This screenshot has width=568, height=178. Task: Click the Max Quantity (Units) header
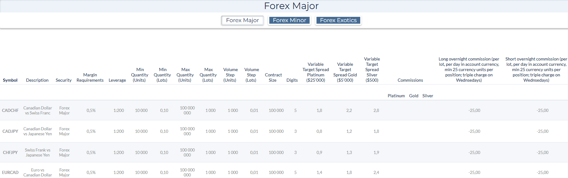185,75
